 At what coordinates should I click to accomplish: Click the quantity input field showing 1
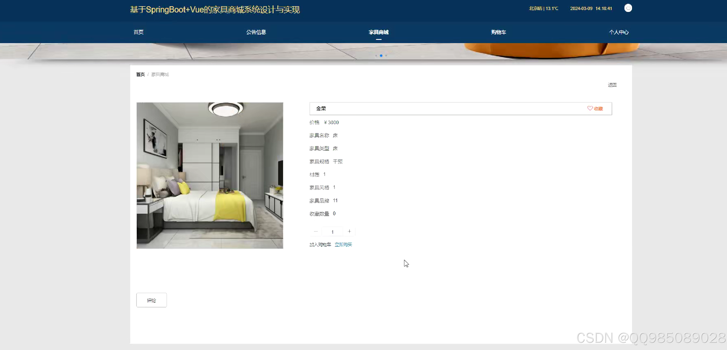[x=332, y=231]
